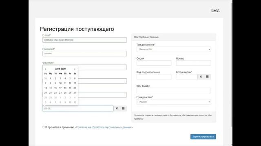Select June 1 in the calendar
The height and width of the screenshot is (146, 261).
(51, 78)
